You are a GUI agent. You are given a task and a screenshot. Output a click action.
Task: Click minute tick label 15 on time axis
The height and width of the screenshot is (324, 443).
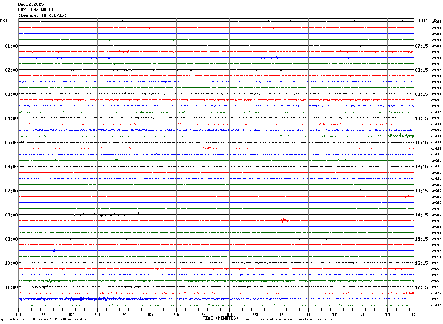(x=414, y=314)
